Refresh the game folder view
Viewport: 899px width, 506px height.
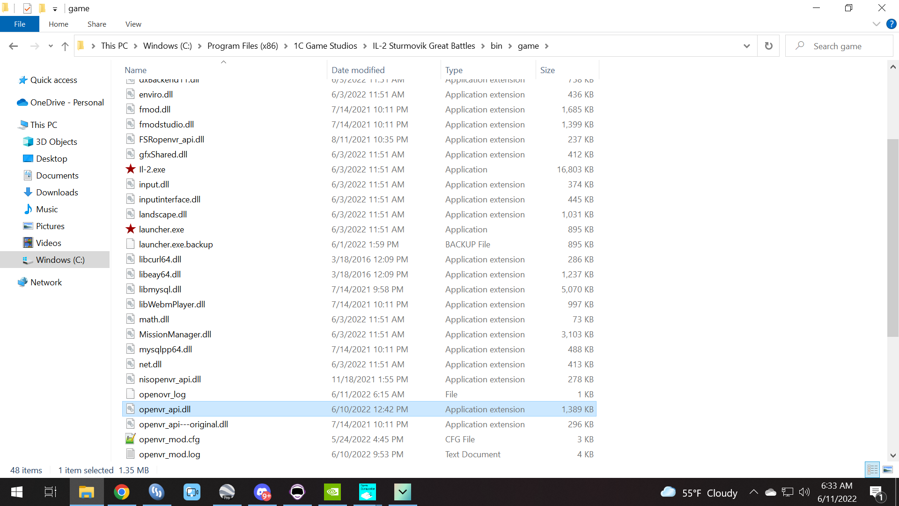[x=768, y=46]
